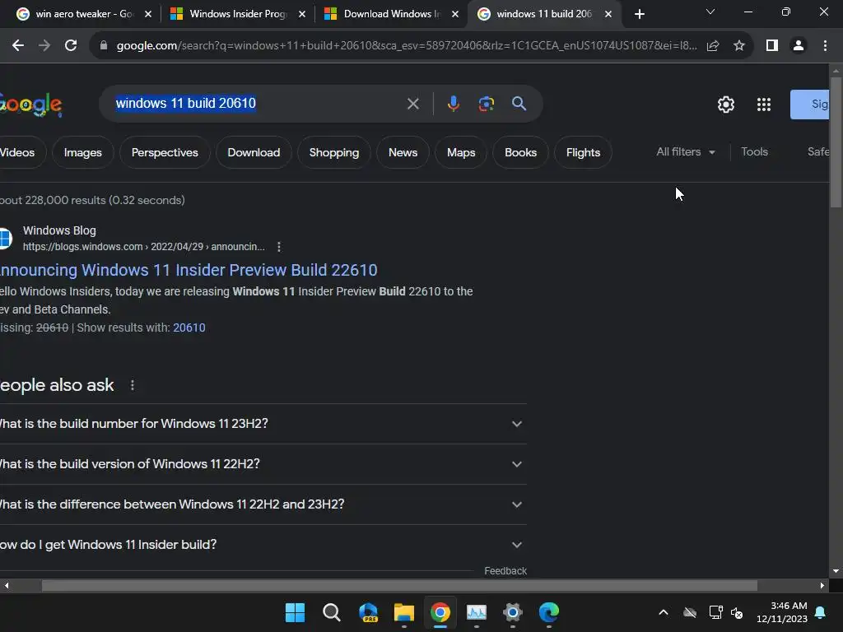The image size is (843, 632).
Task: Show results with 20610 link
Action: pos(189,328)
